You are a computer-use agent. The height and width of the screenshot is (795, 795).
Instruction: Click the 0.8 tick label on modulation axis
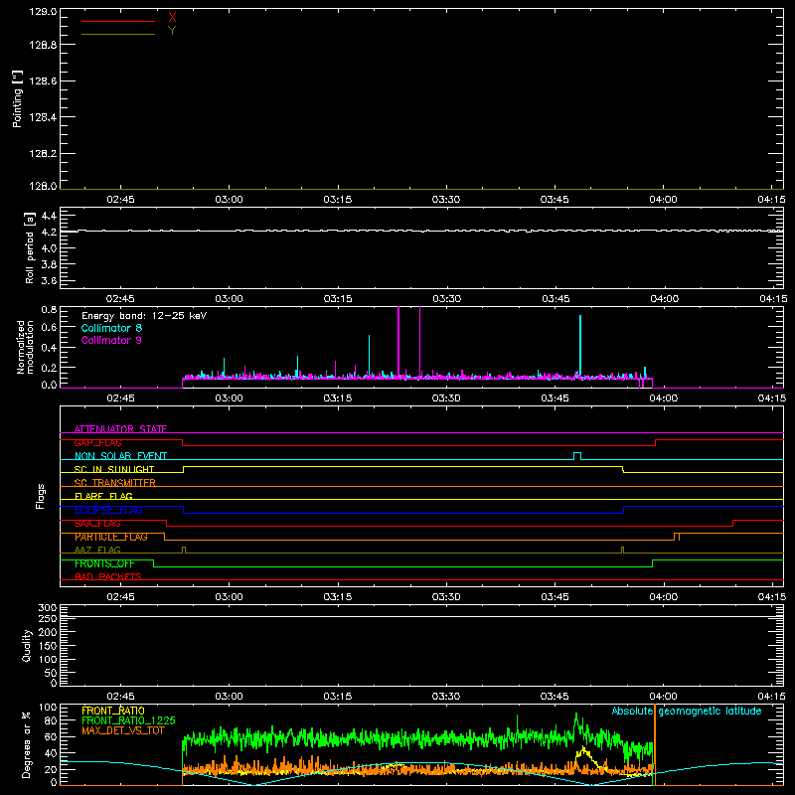coord(49,309)
